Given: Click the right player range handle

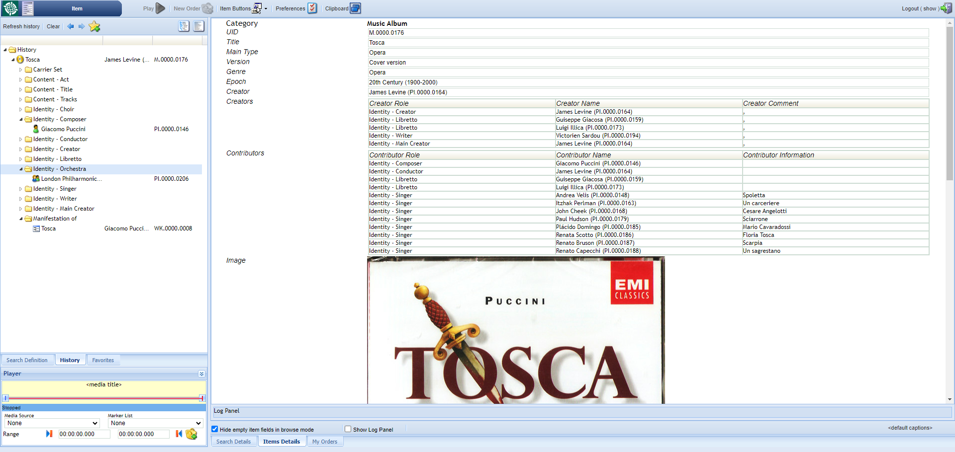Looking at the screenshot, I should point(202,398).
